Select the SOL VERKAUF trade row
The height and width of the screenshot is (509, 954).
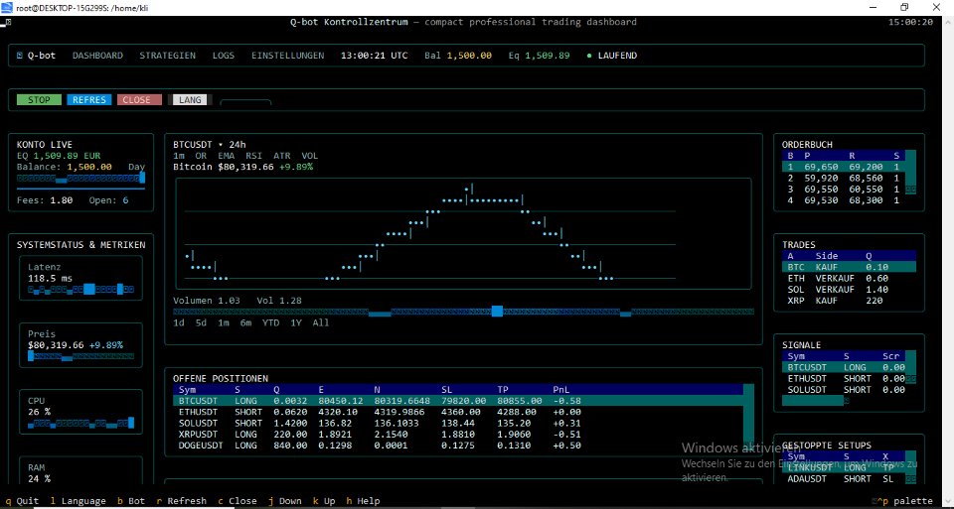click(849, 289)
